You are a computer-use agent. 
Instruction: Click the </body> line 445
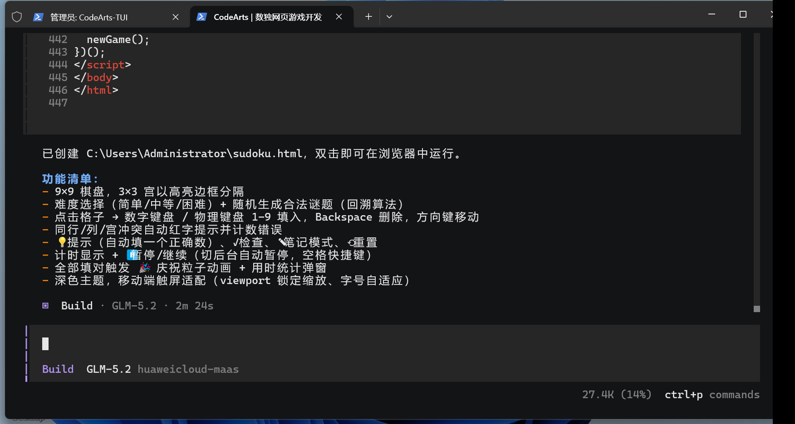click(96, 77)
